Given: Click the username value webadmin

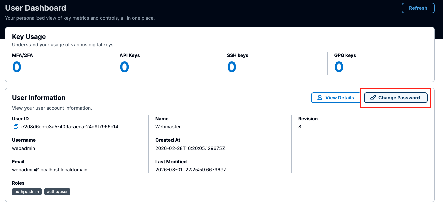Looking at the screenshot, I should [x=23, y=149].
